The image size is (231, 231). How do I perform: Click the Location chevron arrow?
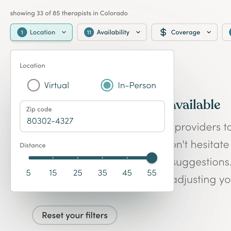tap(64, 32)
